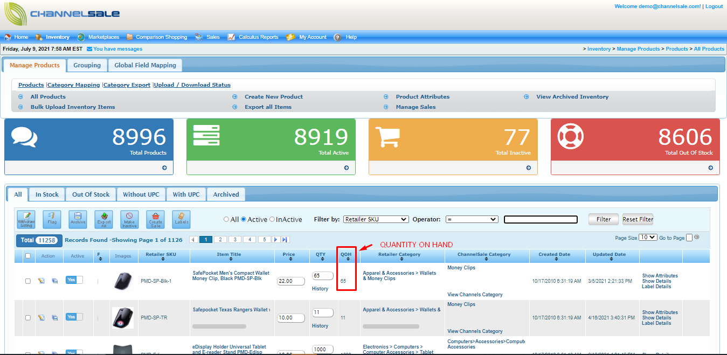Go to next page arrow in pagination
The image size is (727, 355).
point(276,240)
